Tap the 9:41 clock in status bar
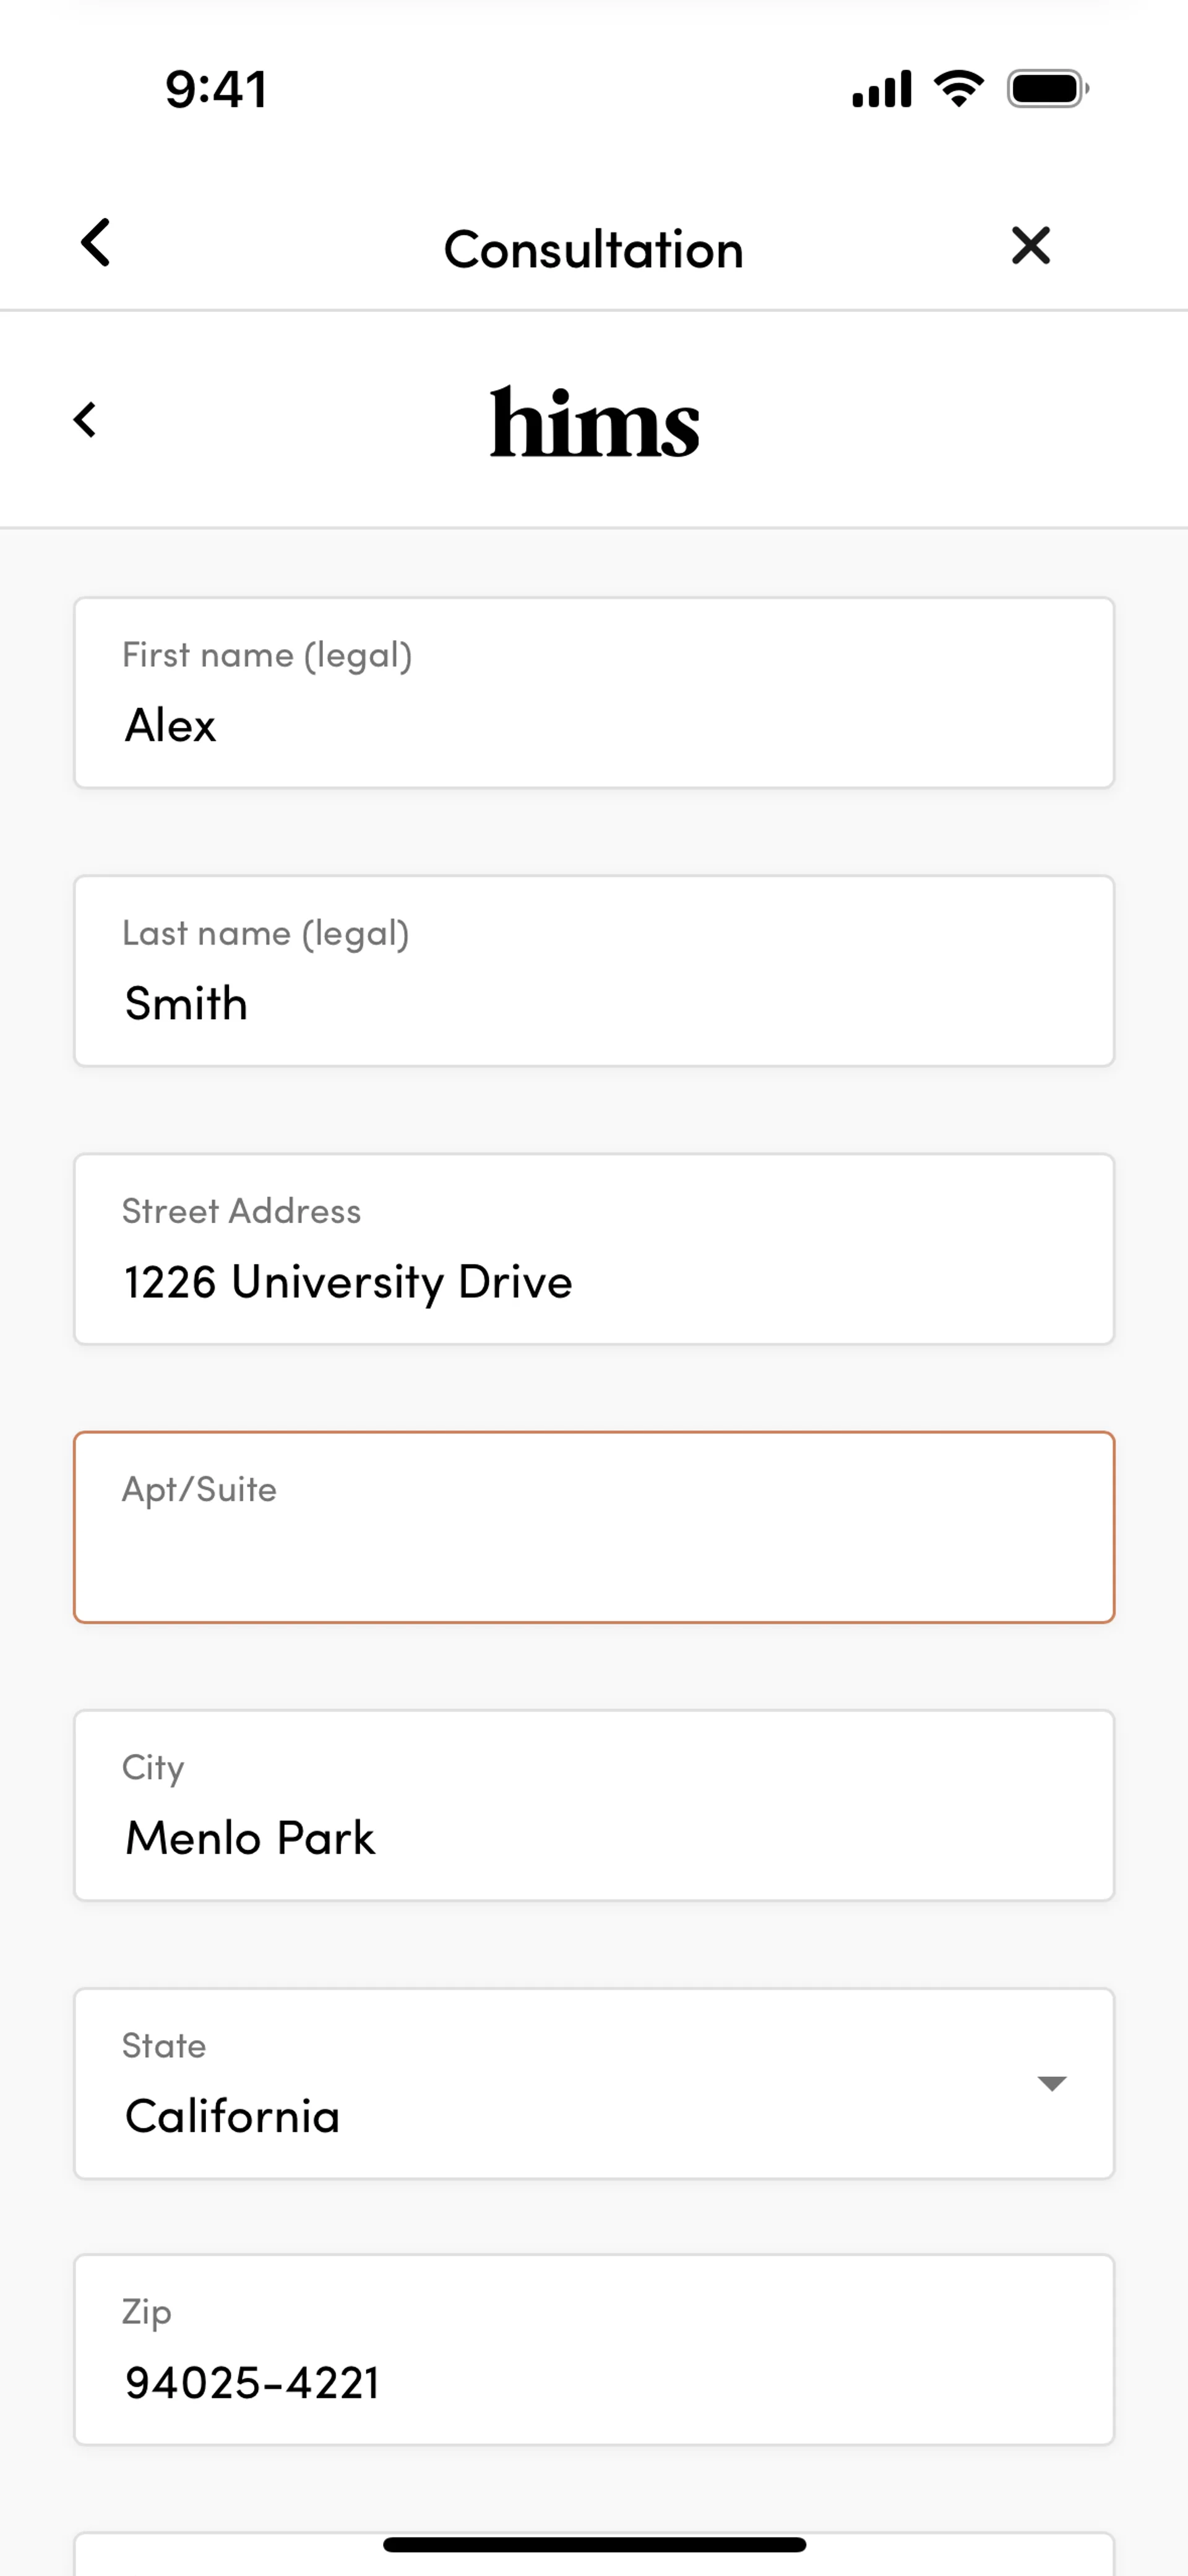Viewport: 1188px width, 2576px height. [x=216, y=89]
